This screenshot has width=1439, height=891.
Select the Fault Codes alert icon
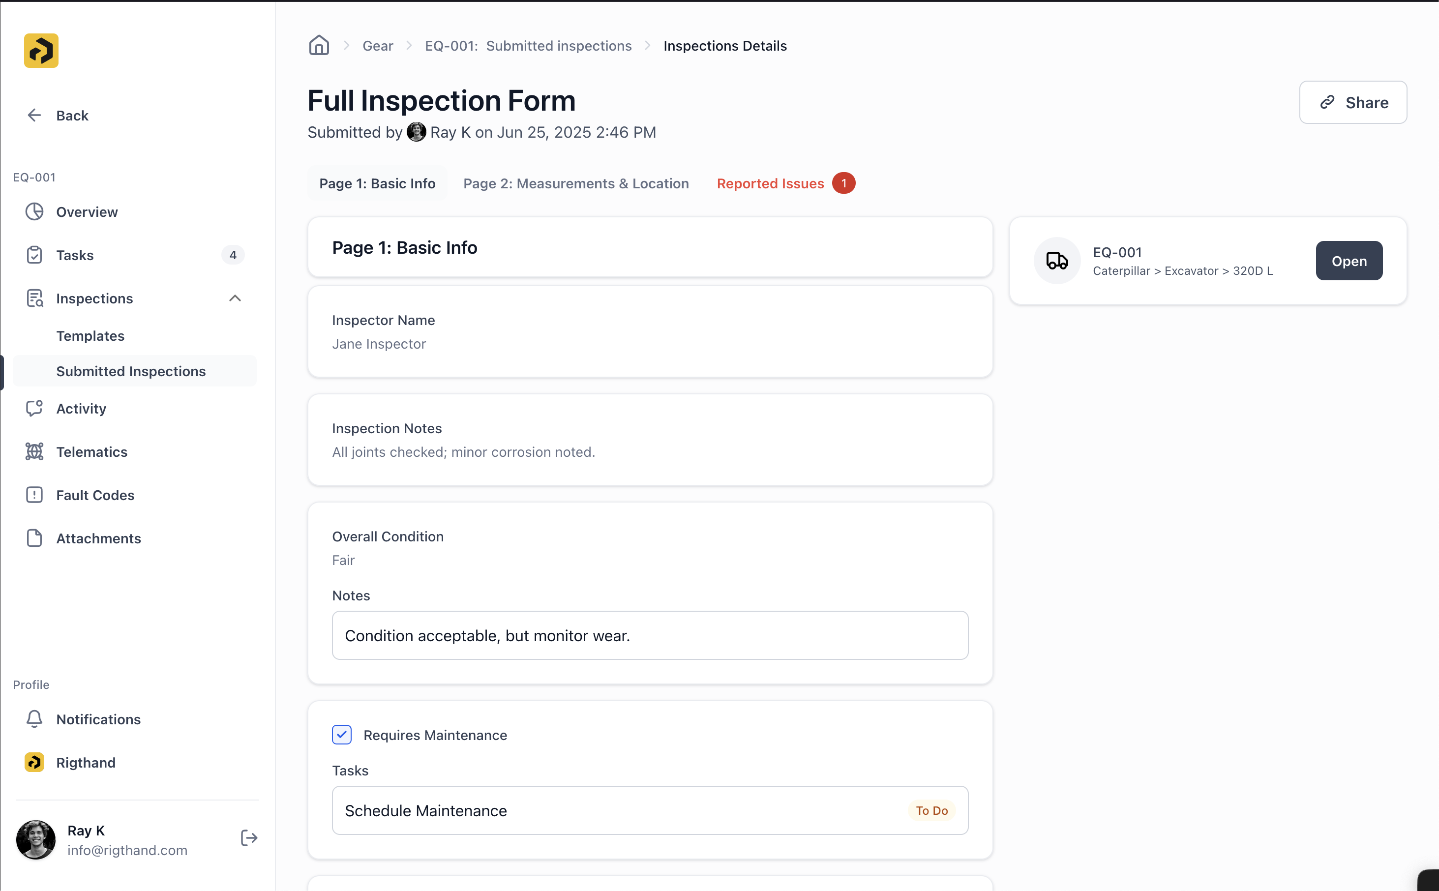(x=34, y=495)
